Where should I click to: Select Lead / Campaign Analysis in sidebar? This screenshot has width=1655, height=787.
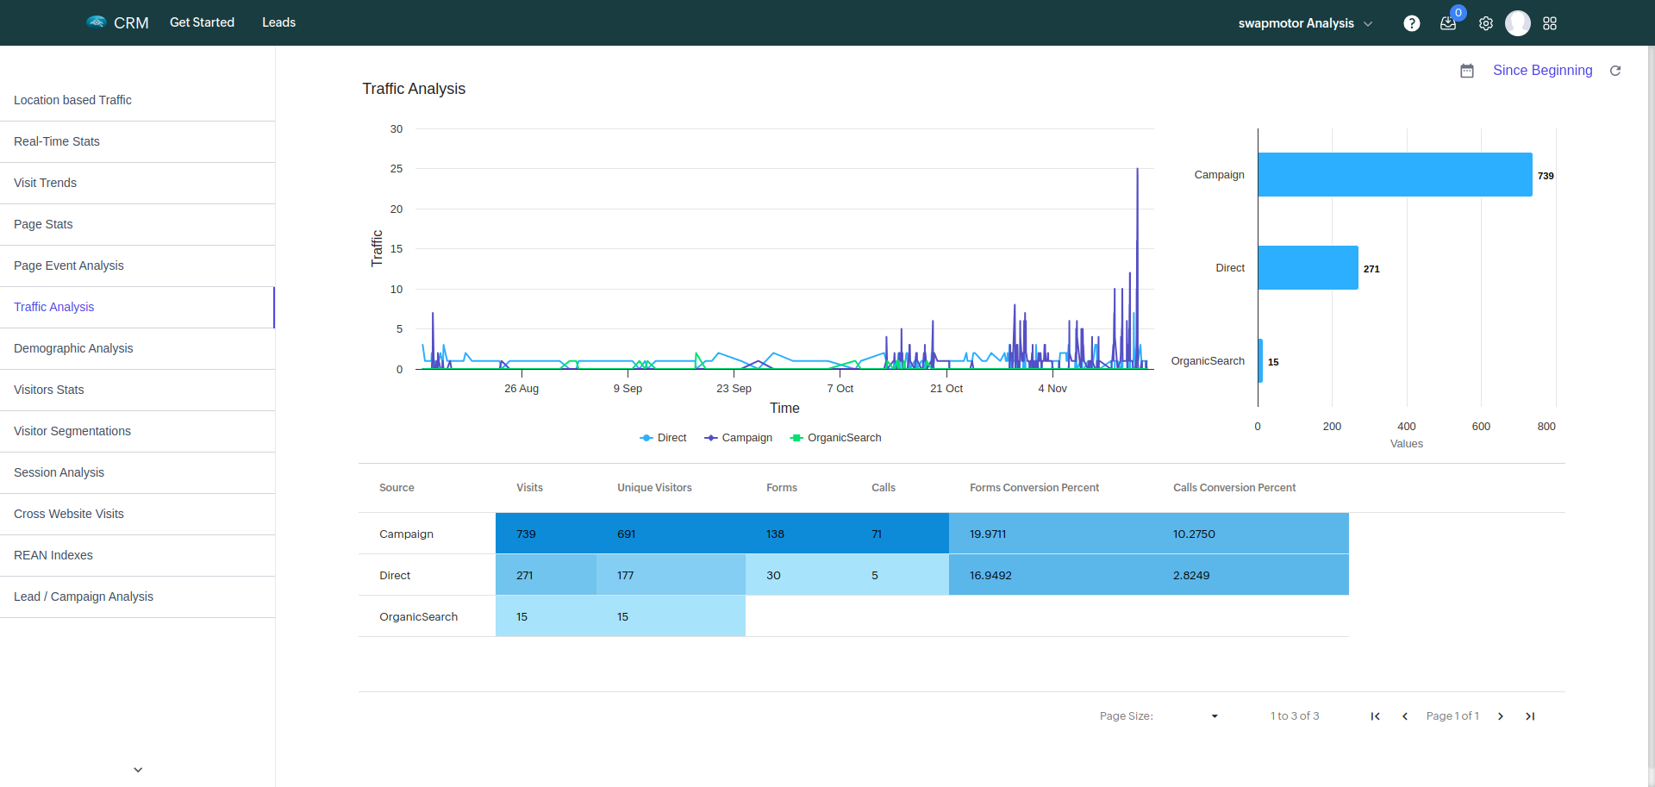click(x=137, y=597)
